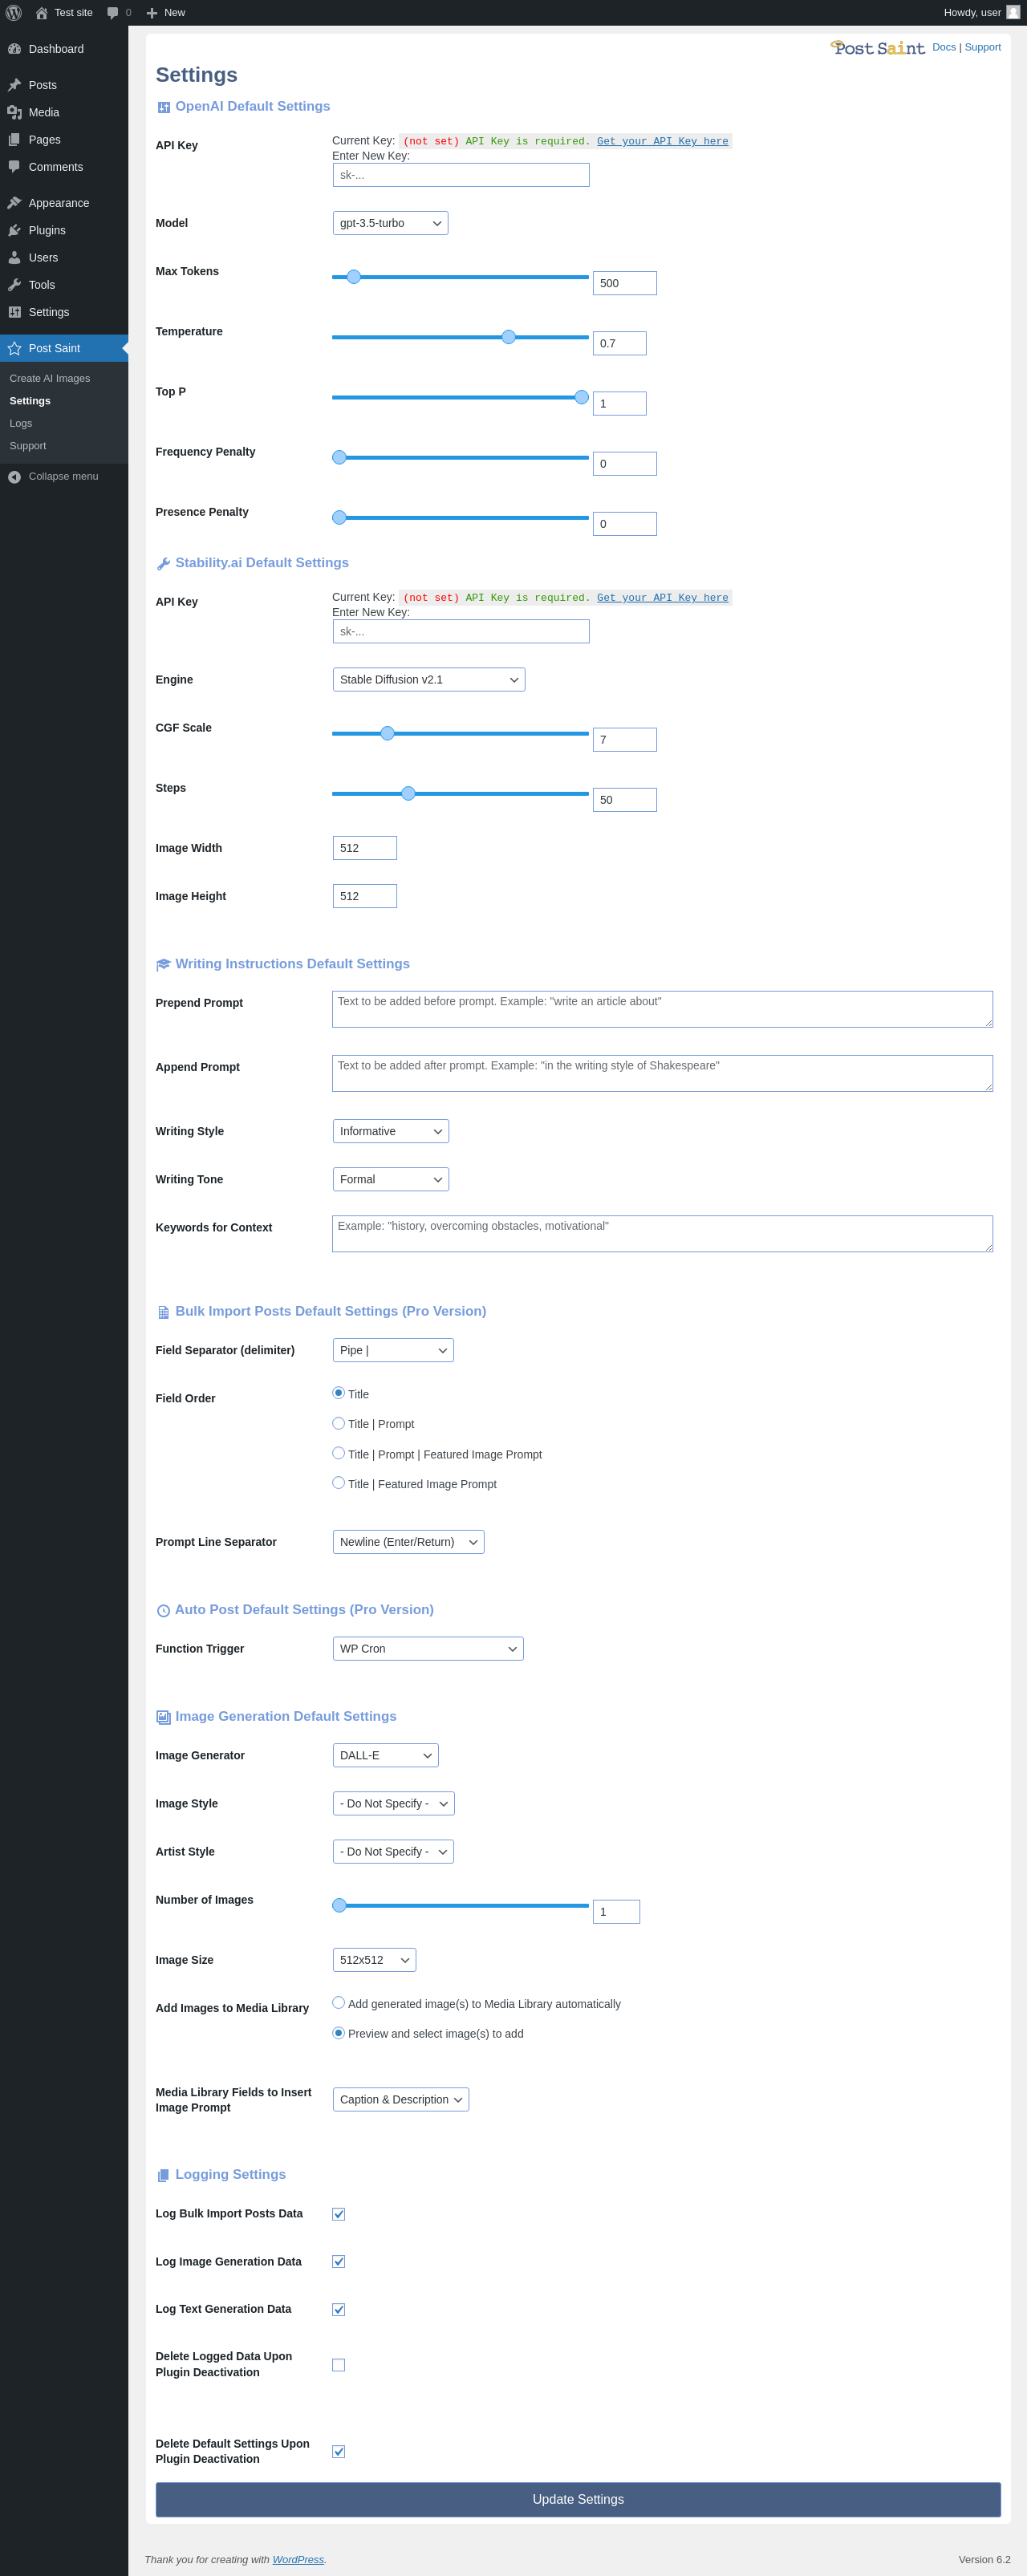The height and width of the screenshot is (2576, 1027).
Task: Select add generated images automatically radio
Action: click(338, 2003)
